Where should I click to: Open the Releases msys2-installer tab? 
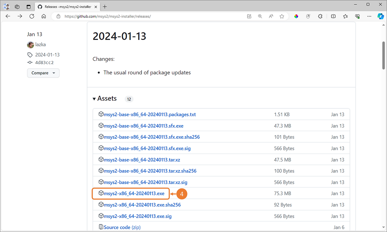click(x=68, y=7)
